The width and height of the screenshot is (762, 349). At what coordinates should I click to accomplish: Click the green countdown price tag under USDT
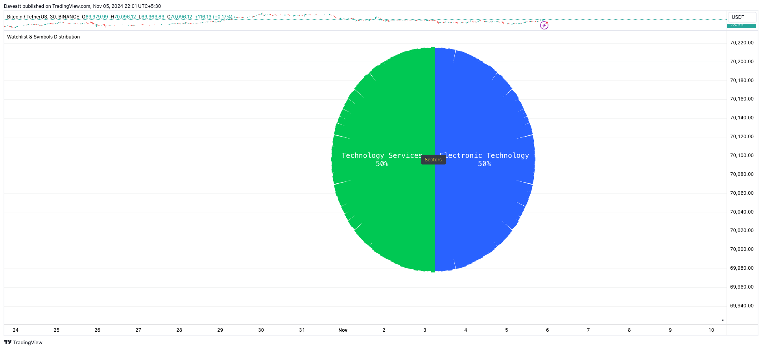(741, 26)
